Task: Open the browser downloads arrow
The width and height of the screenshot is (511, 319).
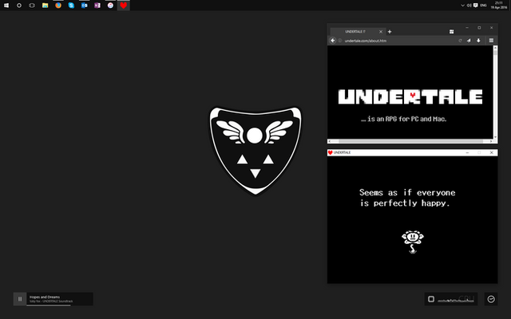Action: pyautogui.click(x=478, y=41)
